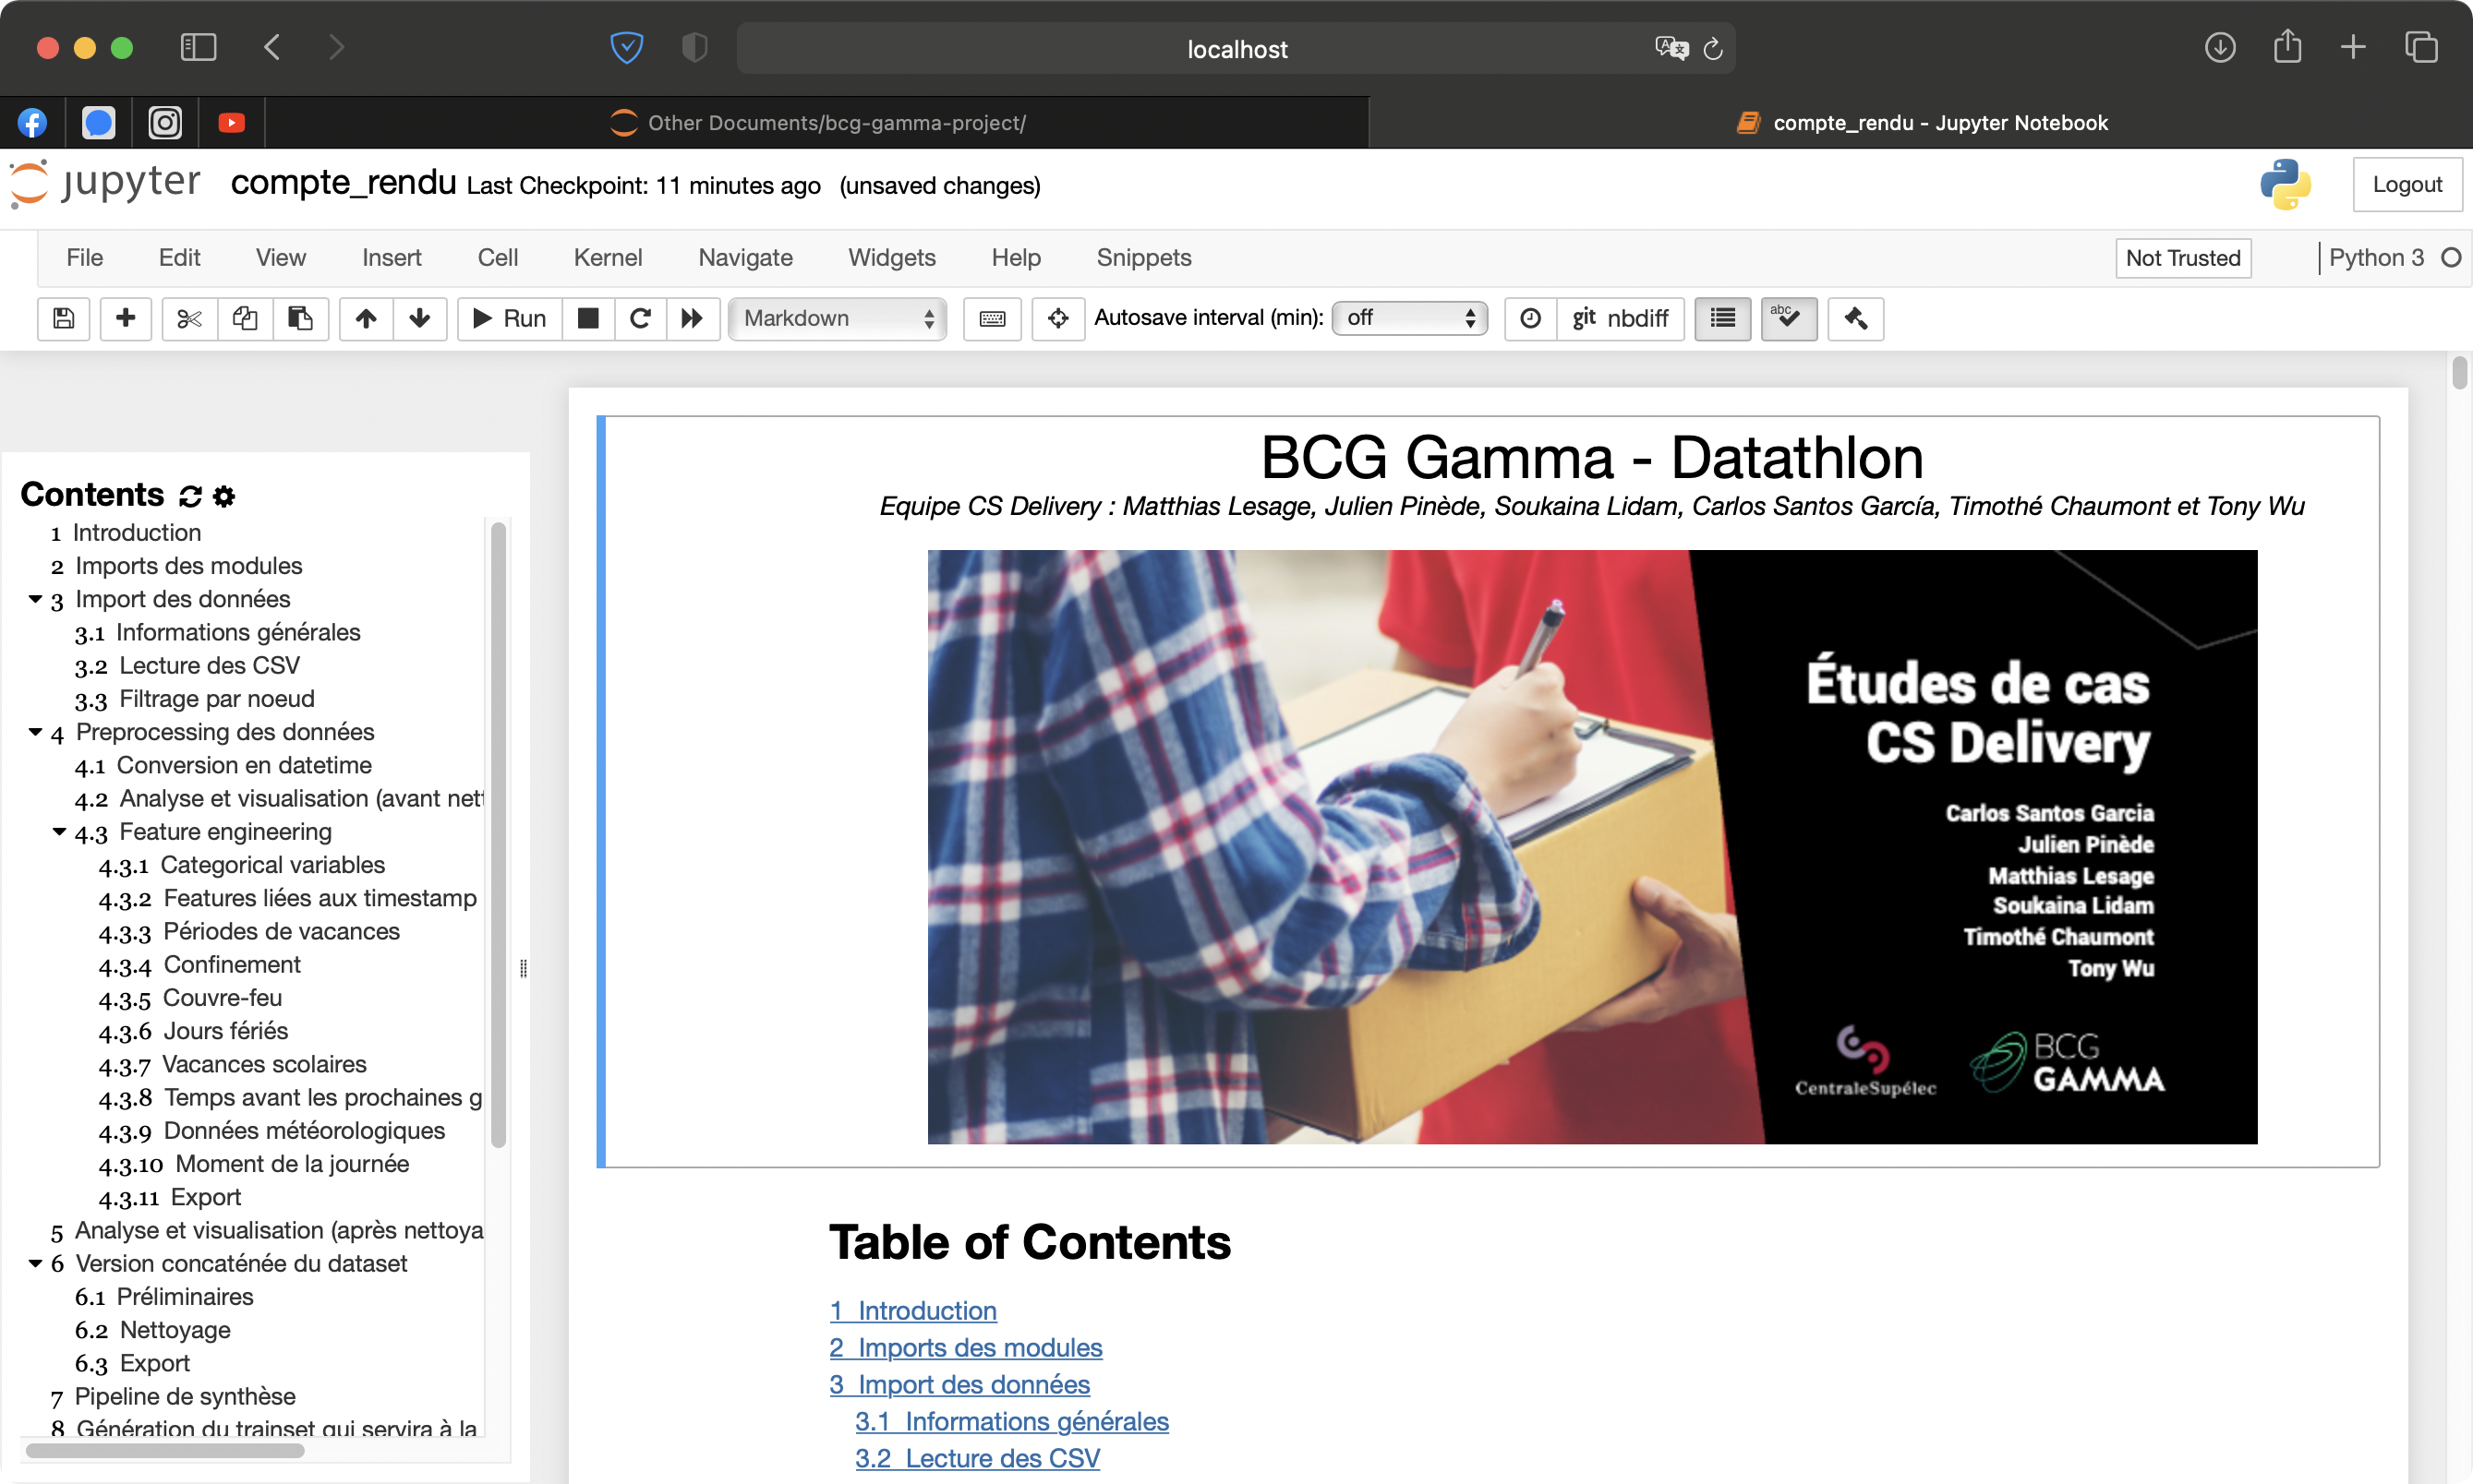Toggle the table of contents sidebar button
The width and height of the screenshot is (2473, 1484).
[x=1721, y=318]
